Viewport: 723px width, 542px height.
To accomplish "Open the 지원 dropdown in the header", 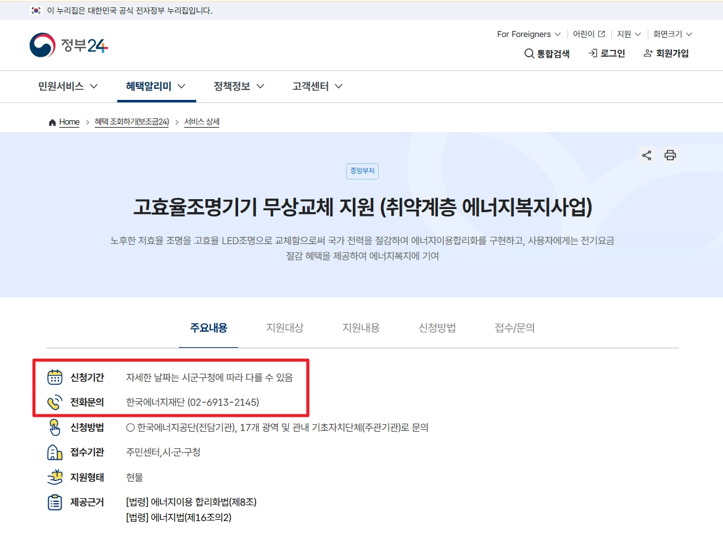I will pyautogui.click(x=627, y=34).
